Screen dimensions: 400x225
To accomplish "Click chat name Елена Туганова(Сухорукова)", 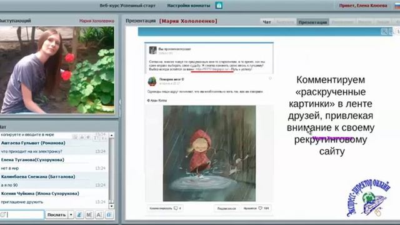I will (x=32, y=160).
